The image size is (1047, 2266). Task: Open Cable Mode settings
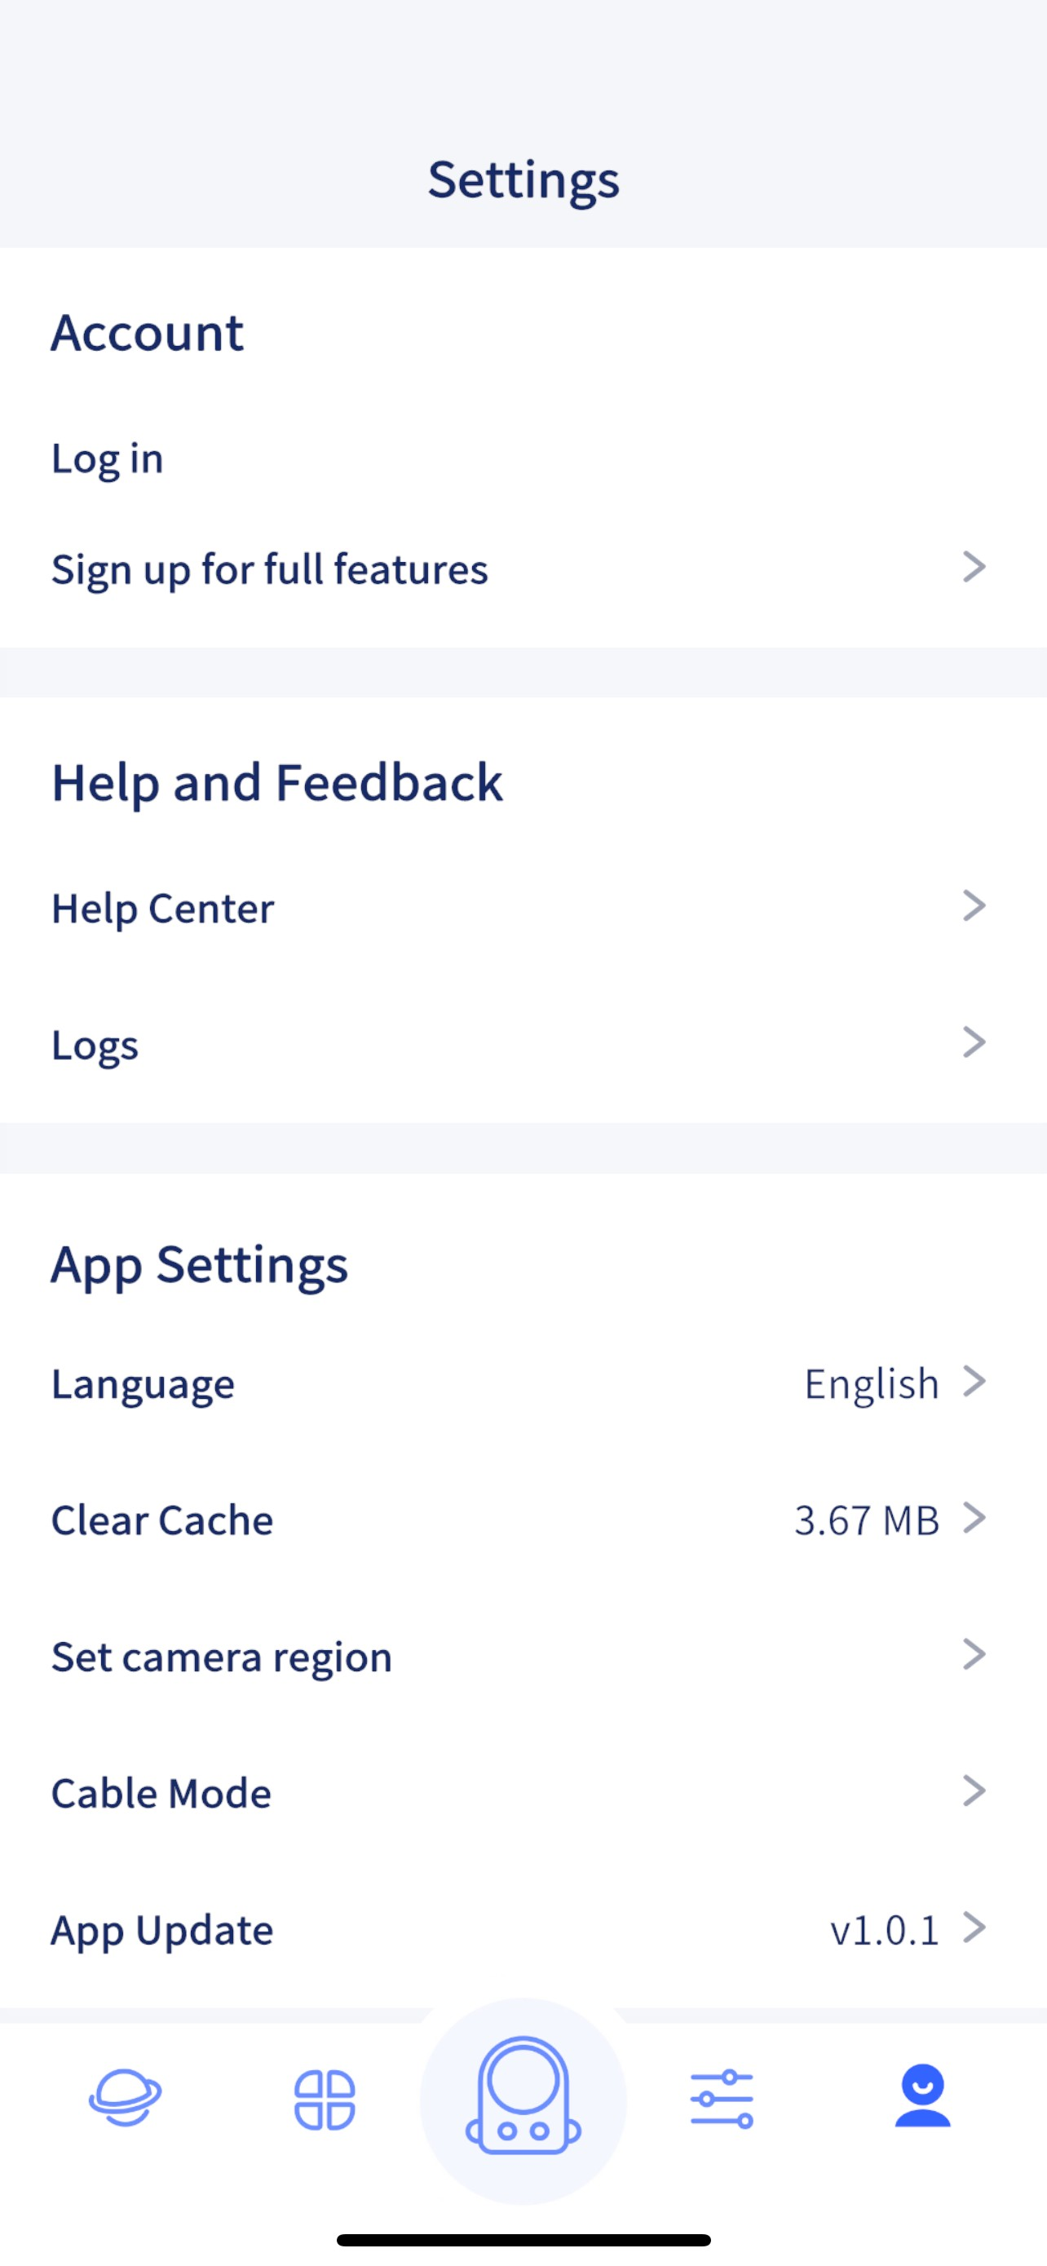pos(523,1793)
